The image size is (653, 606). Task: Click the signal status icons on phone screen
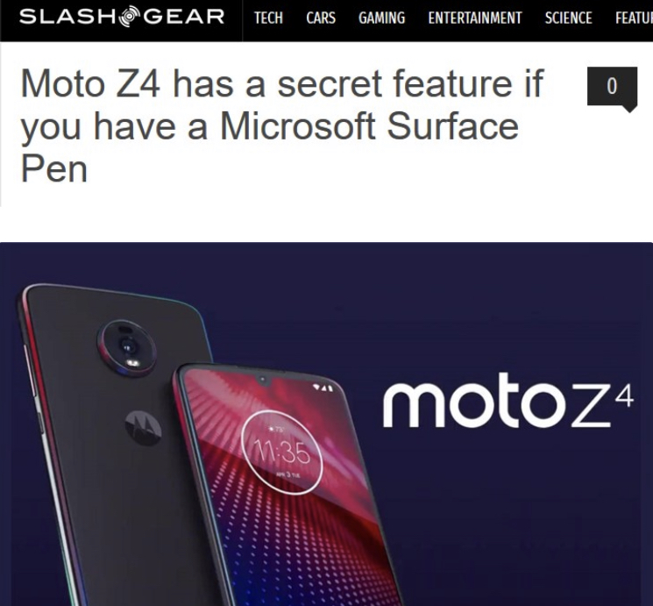point(323,389)
